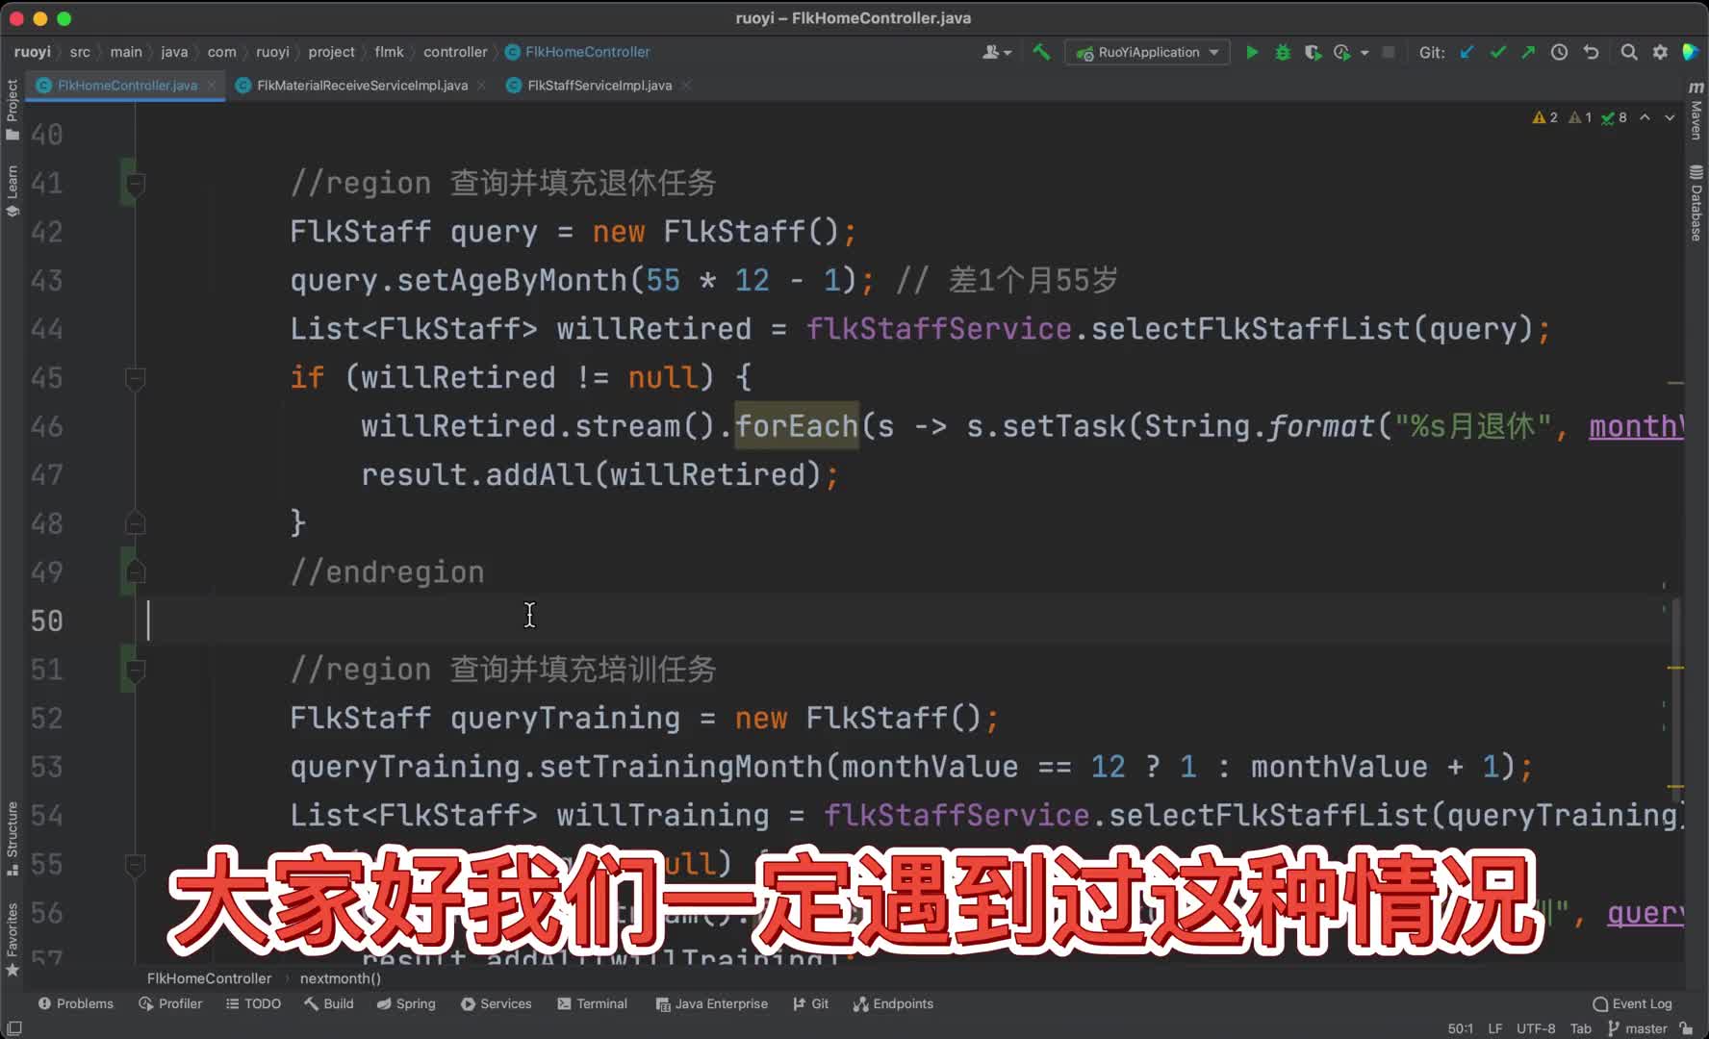Viewport: 1709px width, 1039px height.
Task: Open the Problems tool window
Action: (x=76, y=1003)
